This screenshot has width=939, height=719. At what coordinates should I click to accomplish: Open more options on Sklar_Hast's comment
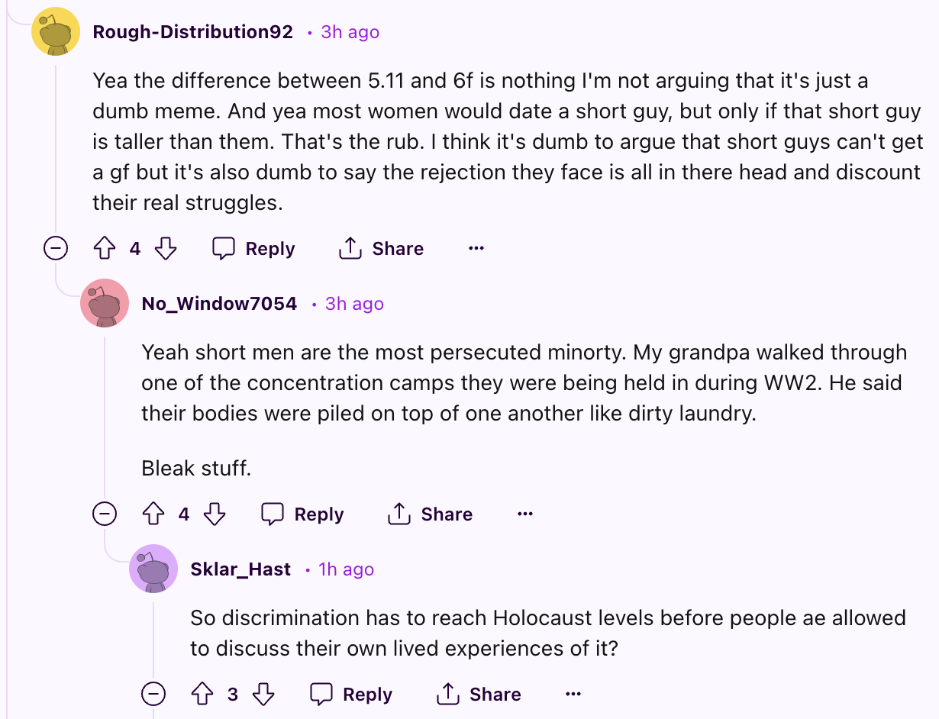[x=573, y=695]
